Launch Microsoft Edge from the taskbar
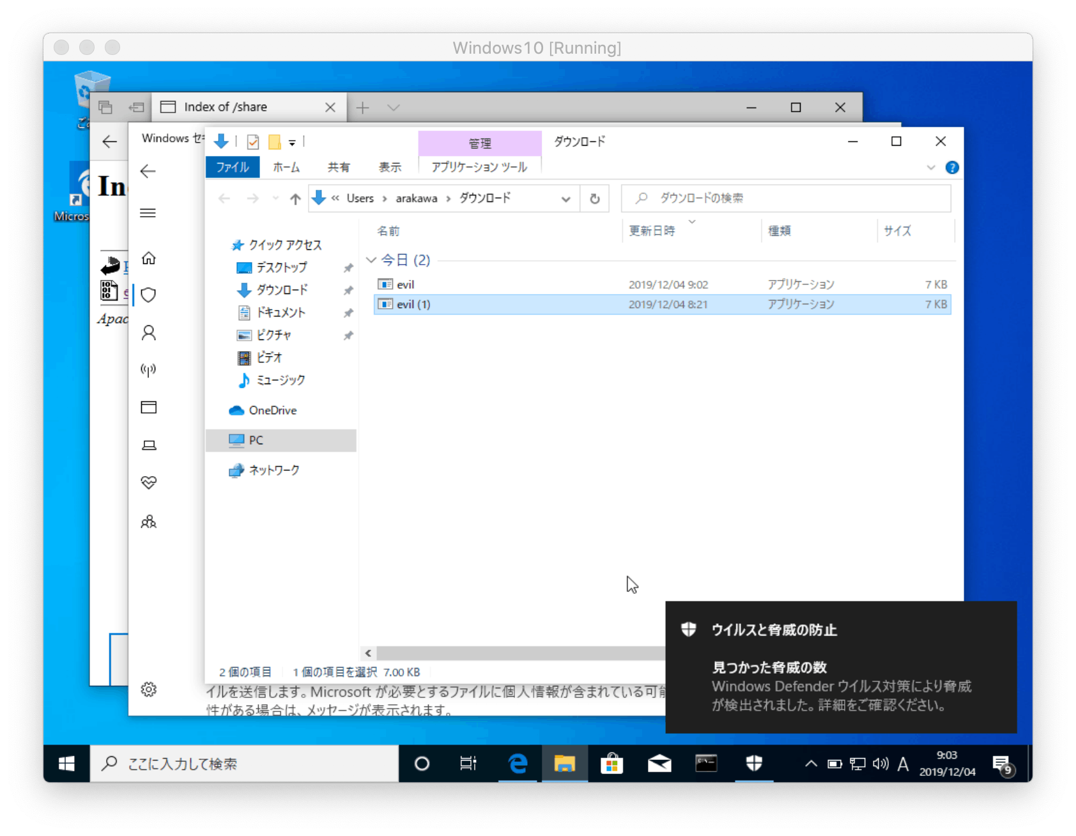Screen dimensions: 1076x836 tap(517, 763)
